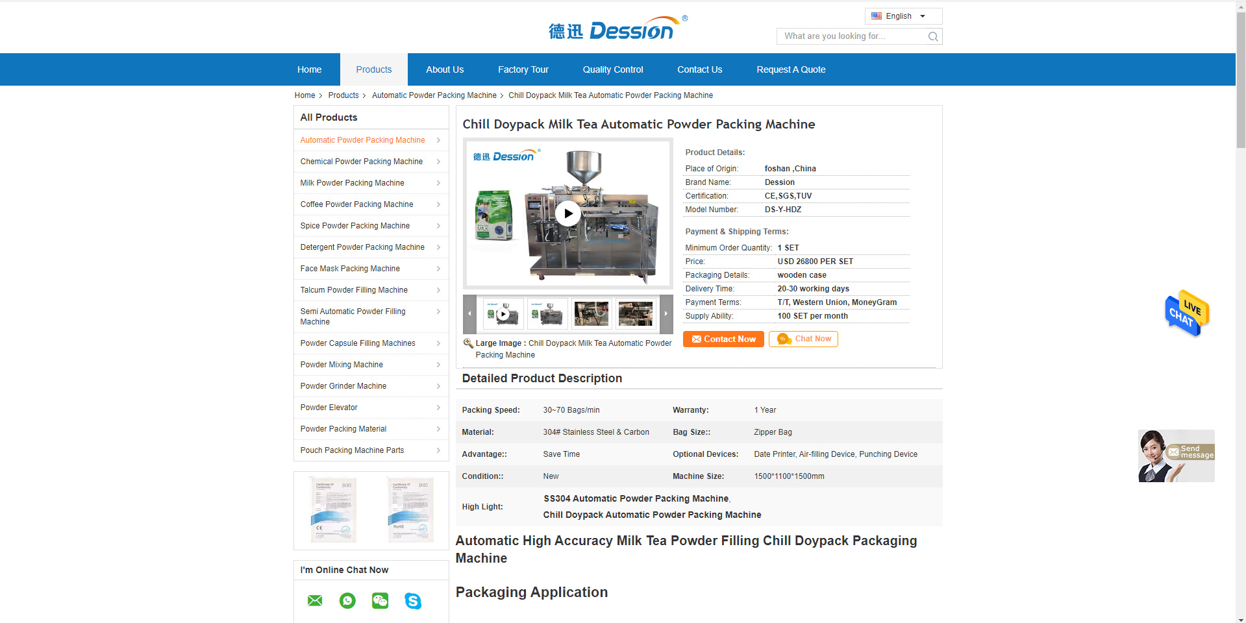The image size is (1246, 623).
Task: Play the main product video
Action: [x=568, y=214]
